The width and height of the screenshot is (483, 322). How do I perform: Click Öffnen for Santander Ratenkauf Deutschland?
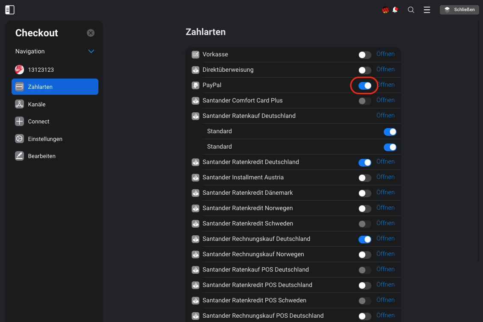385,116
